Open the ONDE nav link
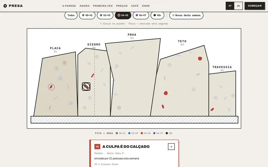Viewport: 268px width, 167px height. click(x=146, y=6)
